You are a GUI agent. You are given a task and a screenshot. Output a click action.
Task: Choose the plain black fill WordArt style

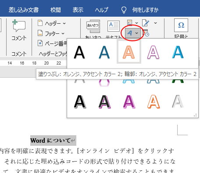click(79, 52)
